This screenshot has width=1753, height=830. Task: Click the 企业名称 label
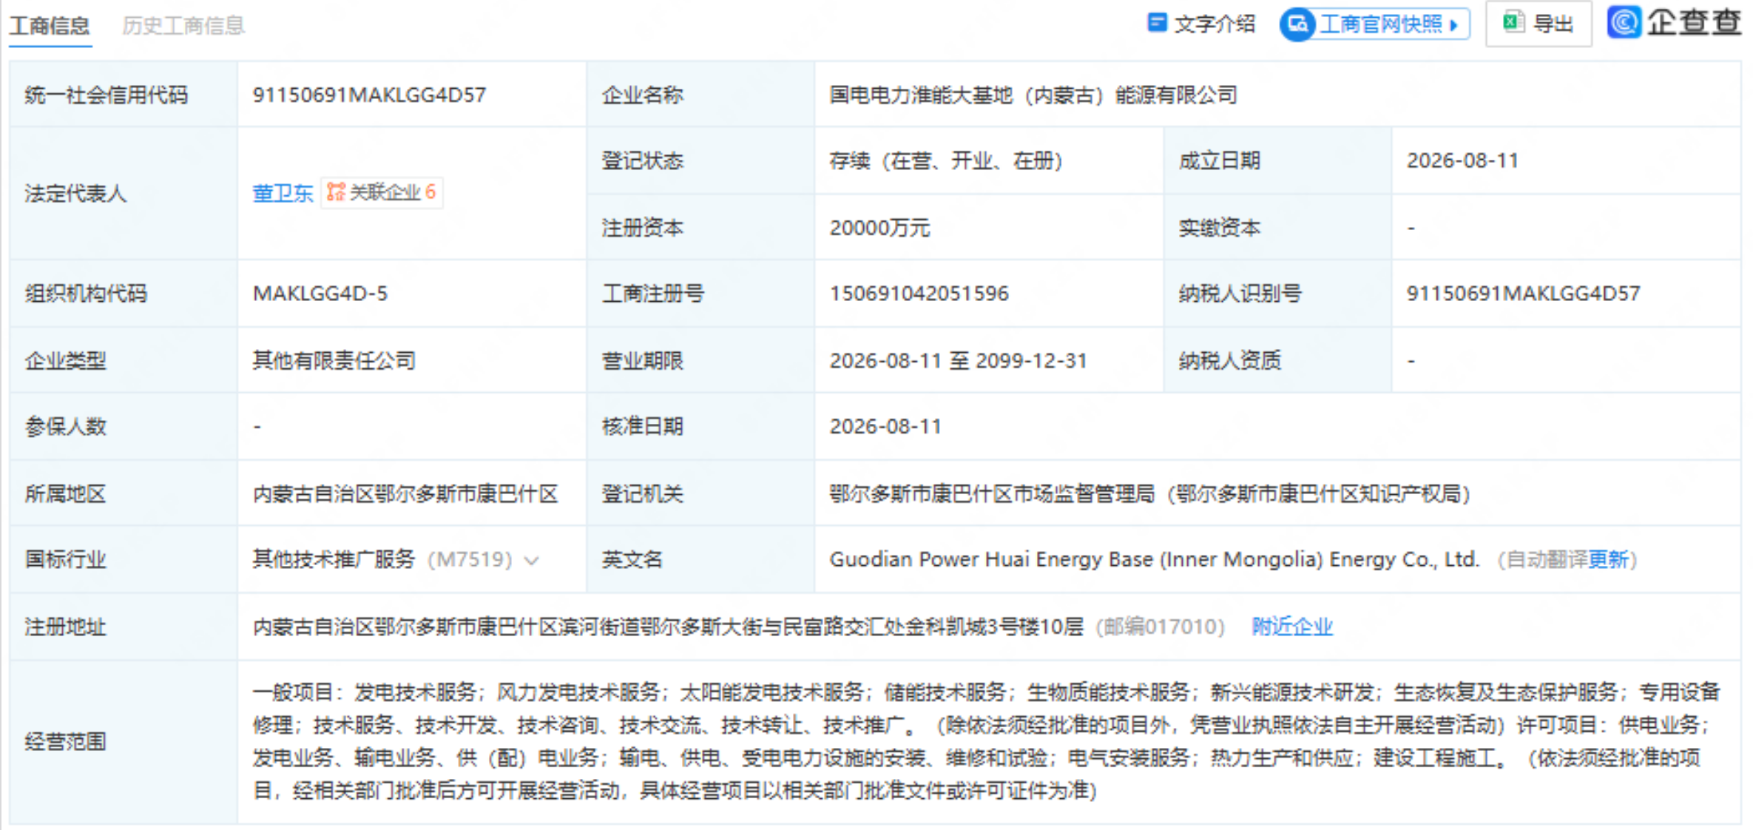(642, 95)
